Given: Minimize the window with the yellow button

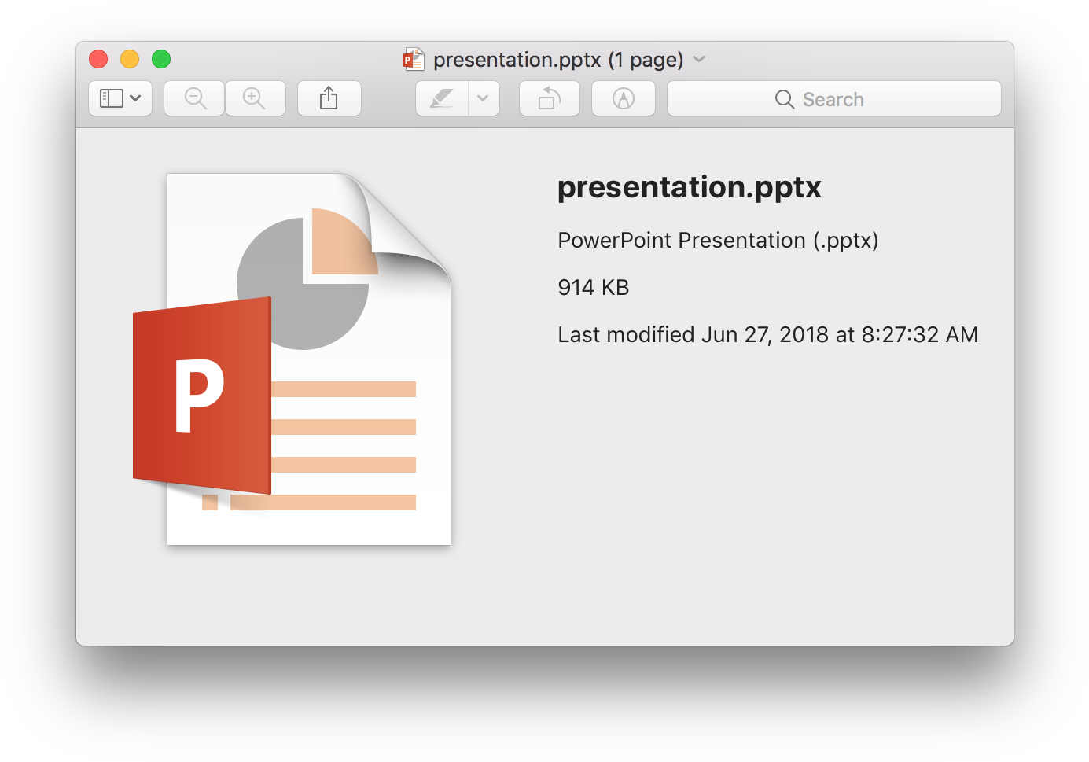Looking at the screenshot, I should [x=130, y=59].
